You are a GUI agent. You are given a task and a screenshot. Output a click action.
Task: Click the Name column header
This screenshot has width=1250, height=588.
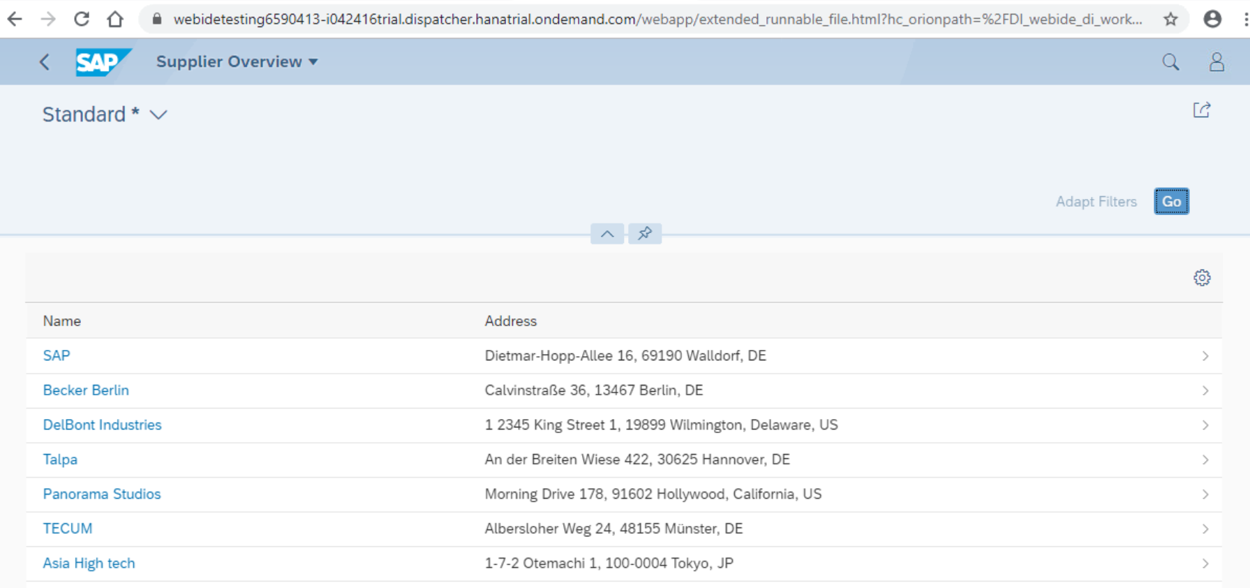[x=62, y=321]
